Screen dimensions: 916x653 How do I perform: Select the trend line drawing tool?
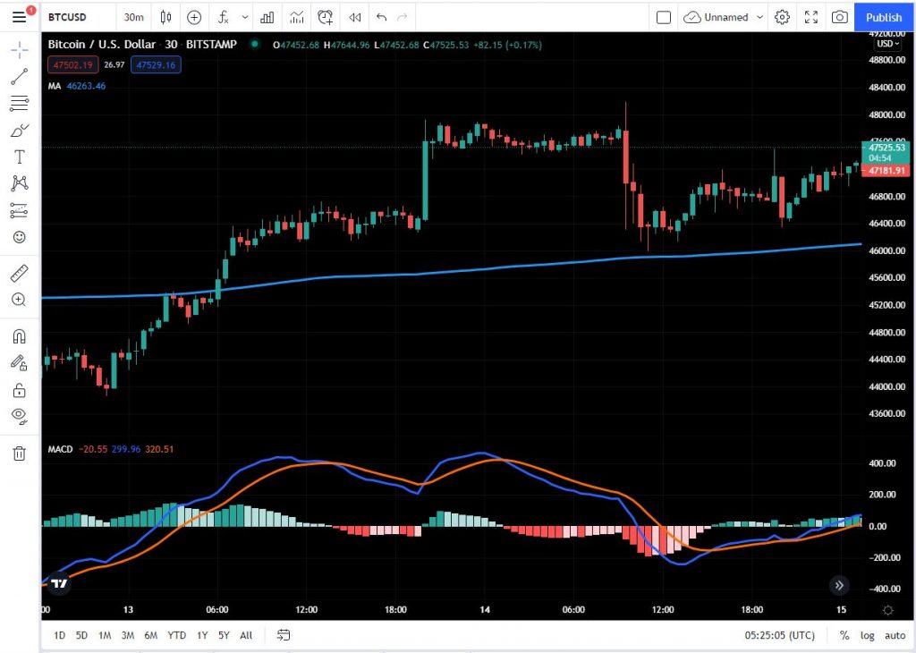pos(20,77)
